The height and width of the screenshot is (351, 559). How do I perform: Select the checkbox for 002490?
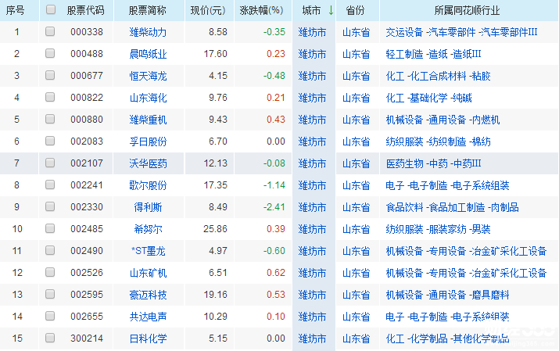point(50,250)
